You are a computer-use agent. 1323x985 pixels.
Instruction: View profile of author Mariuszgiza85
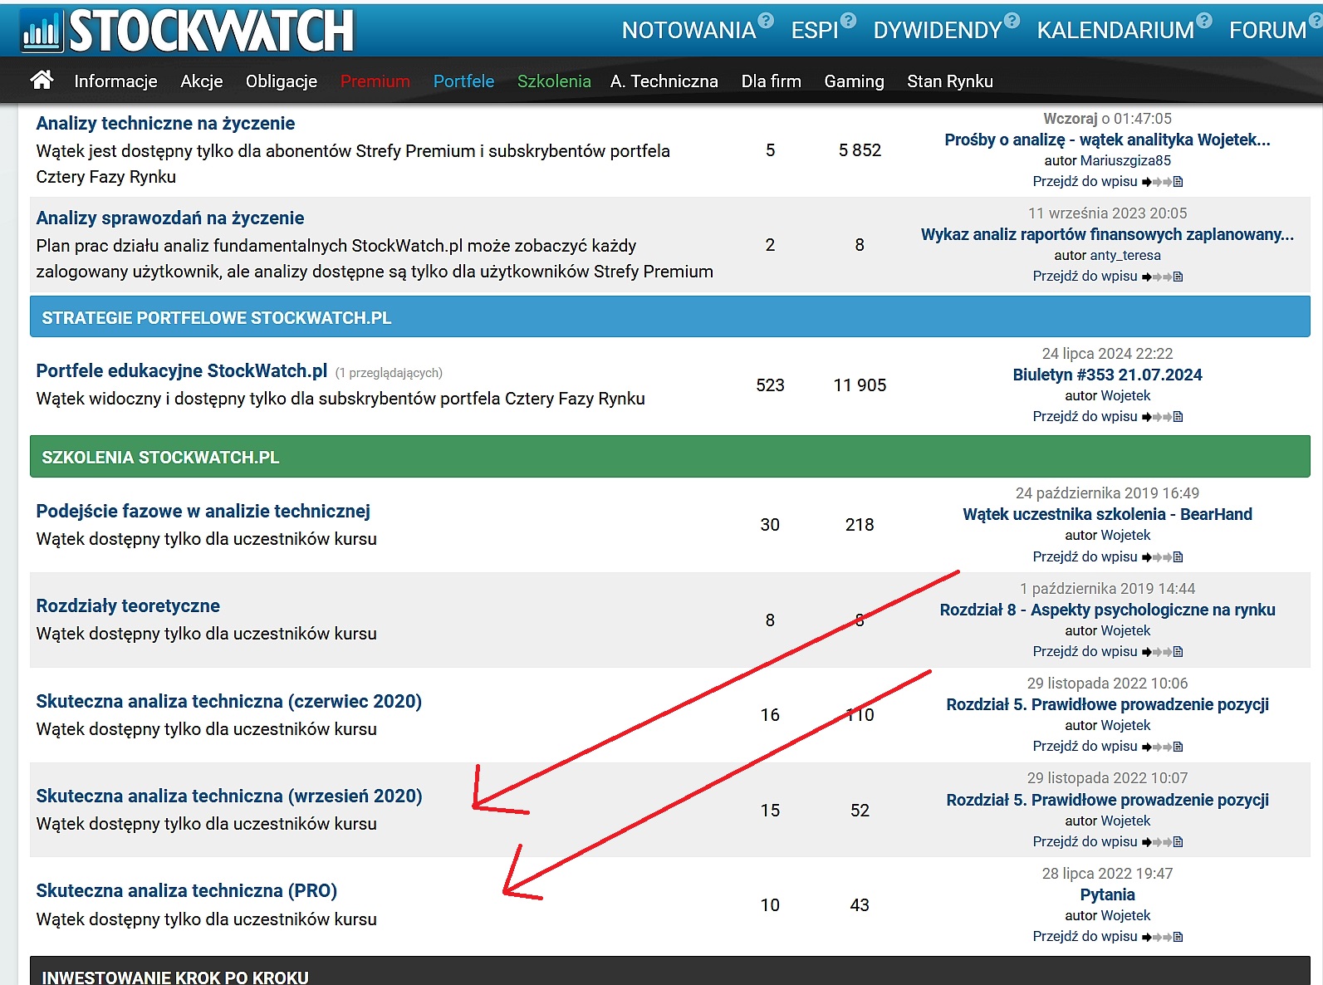1125,161
